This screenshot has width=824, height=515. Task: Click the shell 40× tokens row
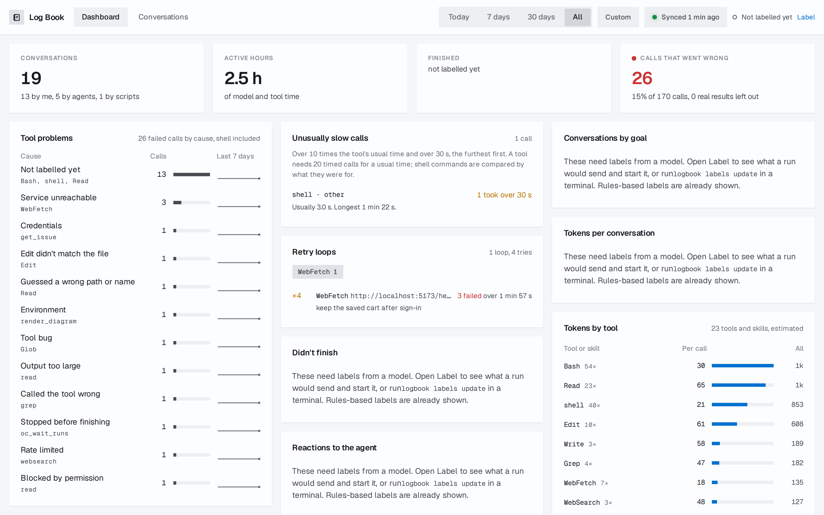coord(683,405)
